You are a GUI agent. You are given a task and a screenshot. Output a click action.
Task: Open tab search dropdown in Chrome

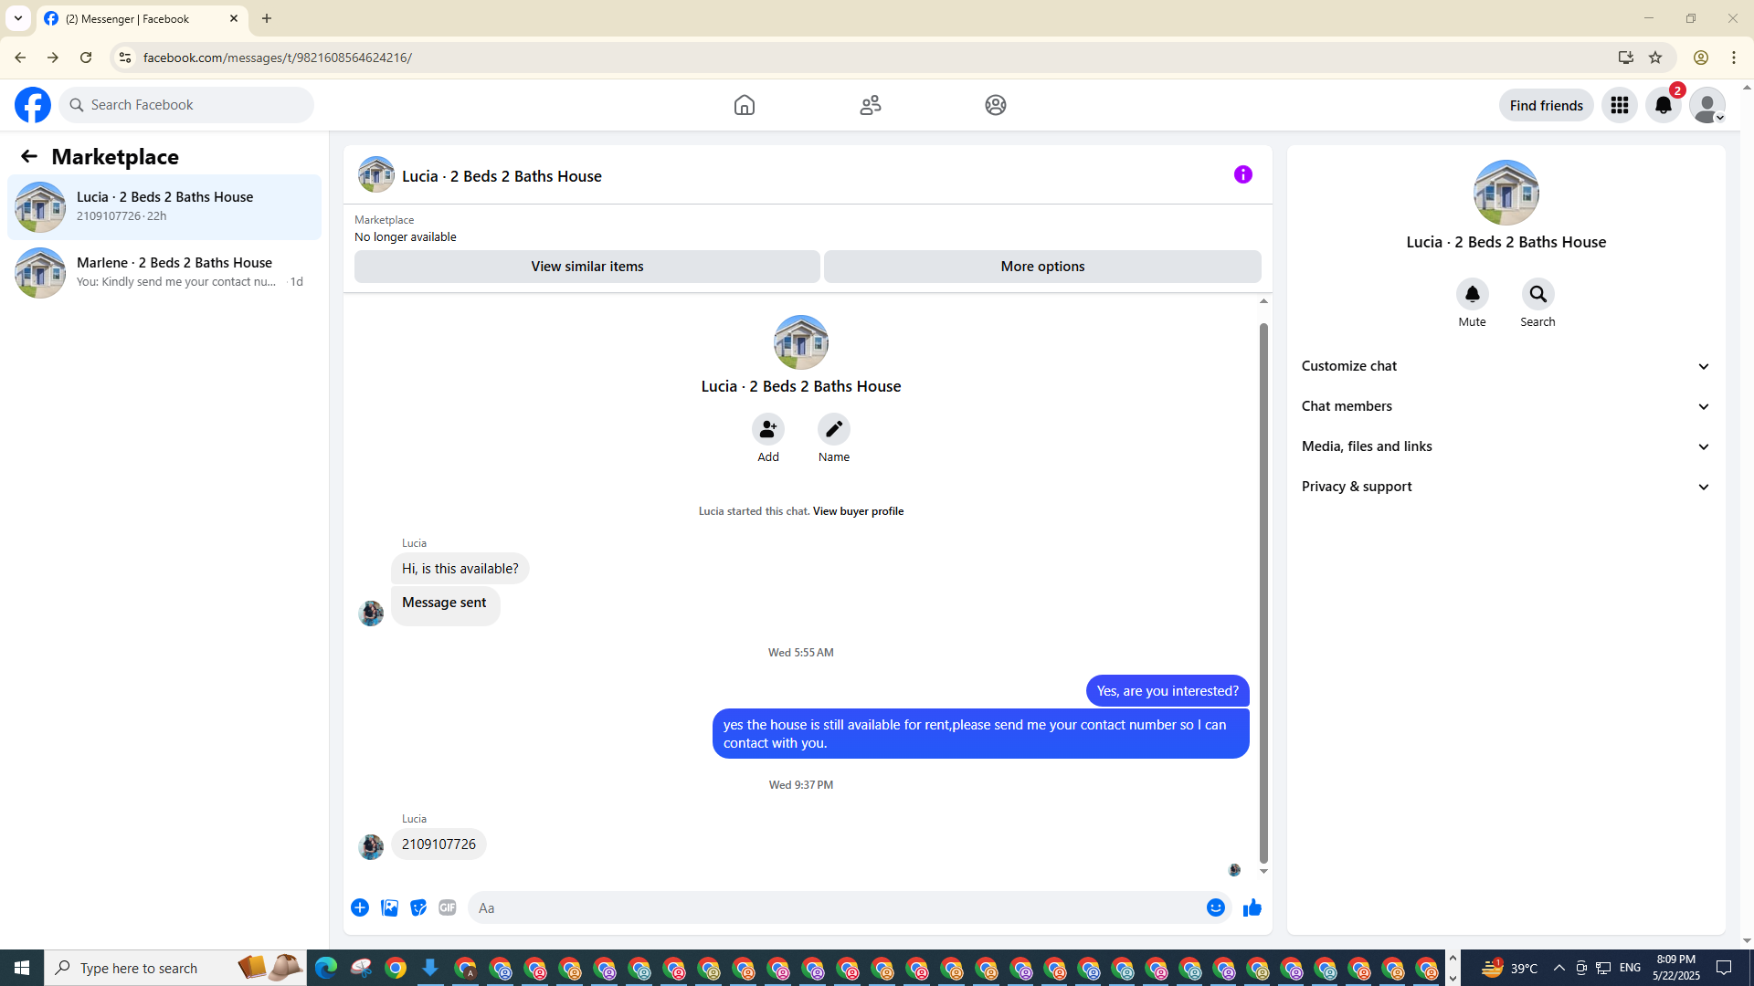tap(18, 18)
